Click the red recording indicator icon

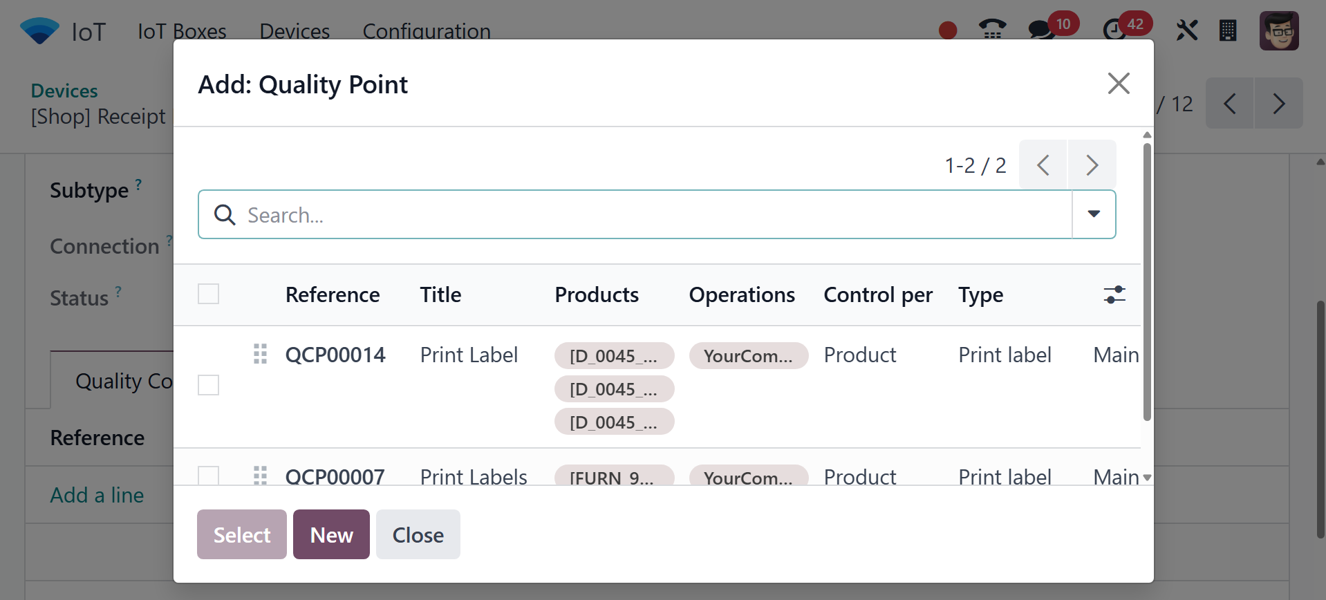pyautogui.click(x=948, y=30)
